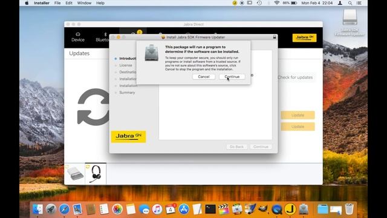Click the Jabra menu bar status icon

[235, 3]
